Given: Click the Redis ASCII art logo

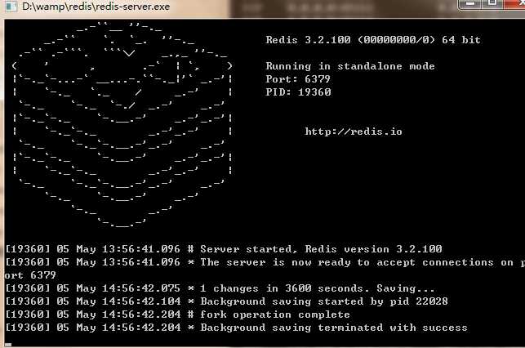Looking at the screenshot, I should [x=122, y=124].
